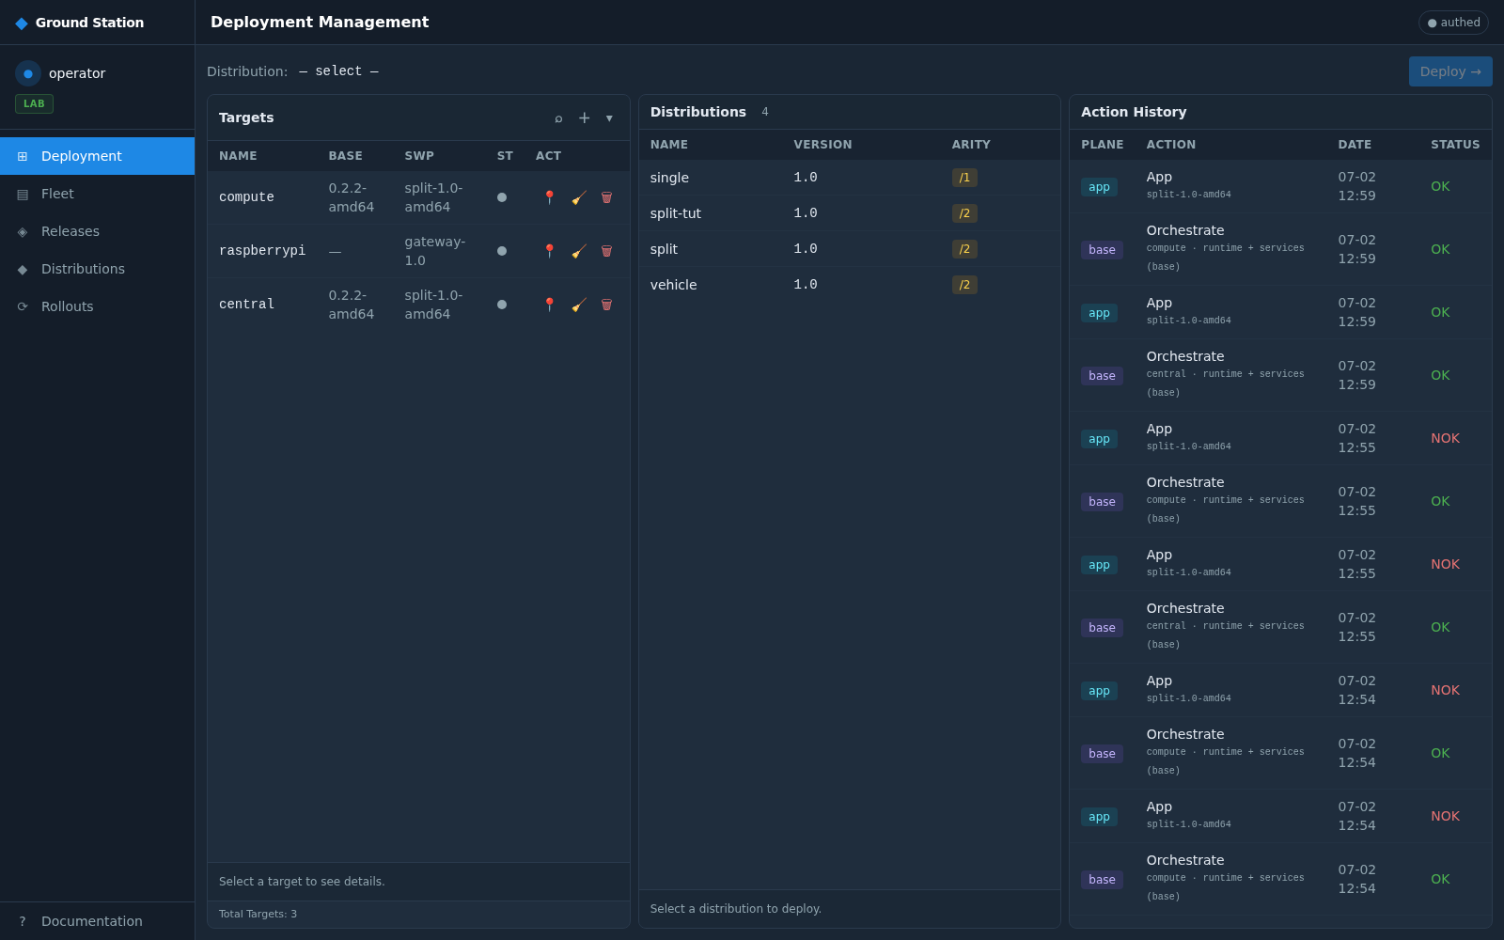Click the operator avatar icon

tap(28, 73)
